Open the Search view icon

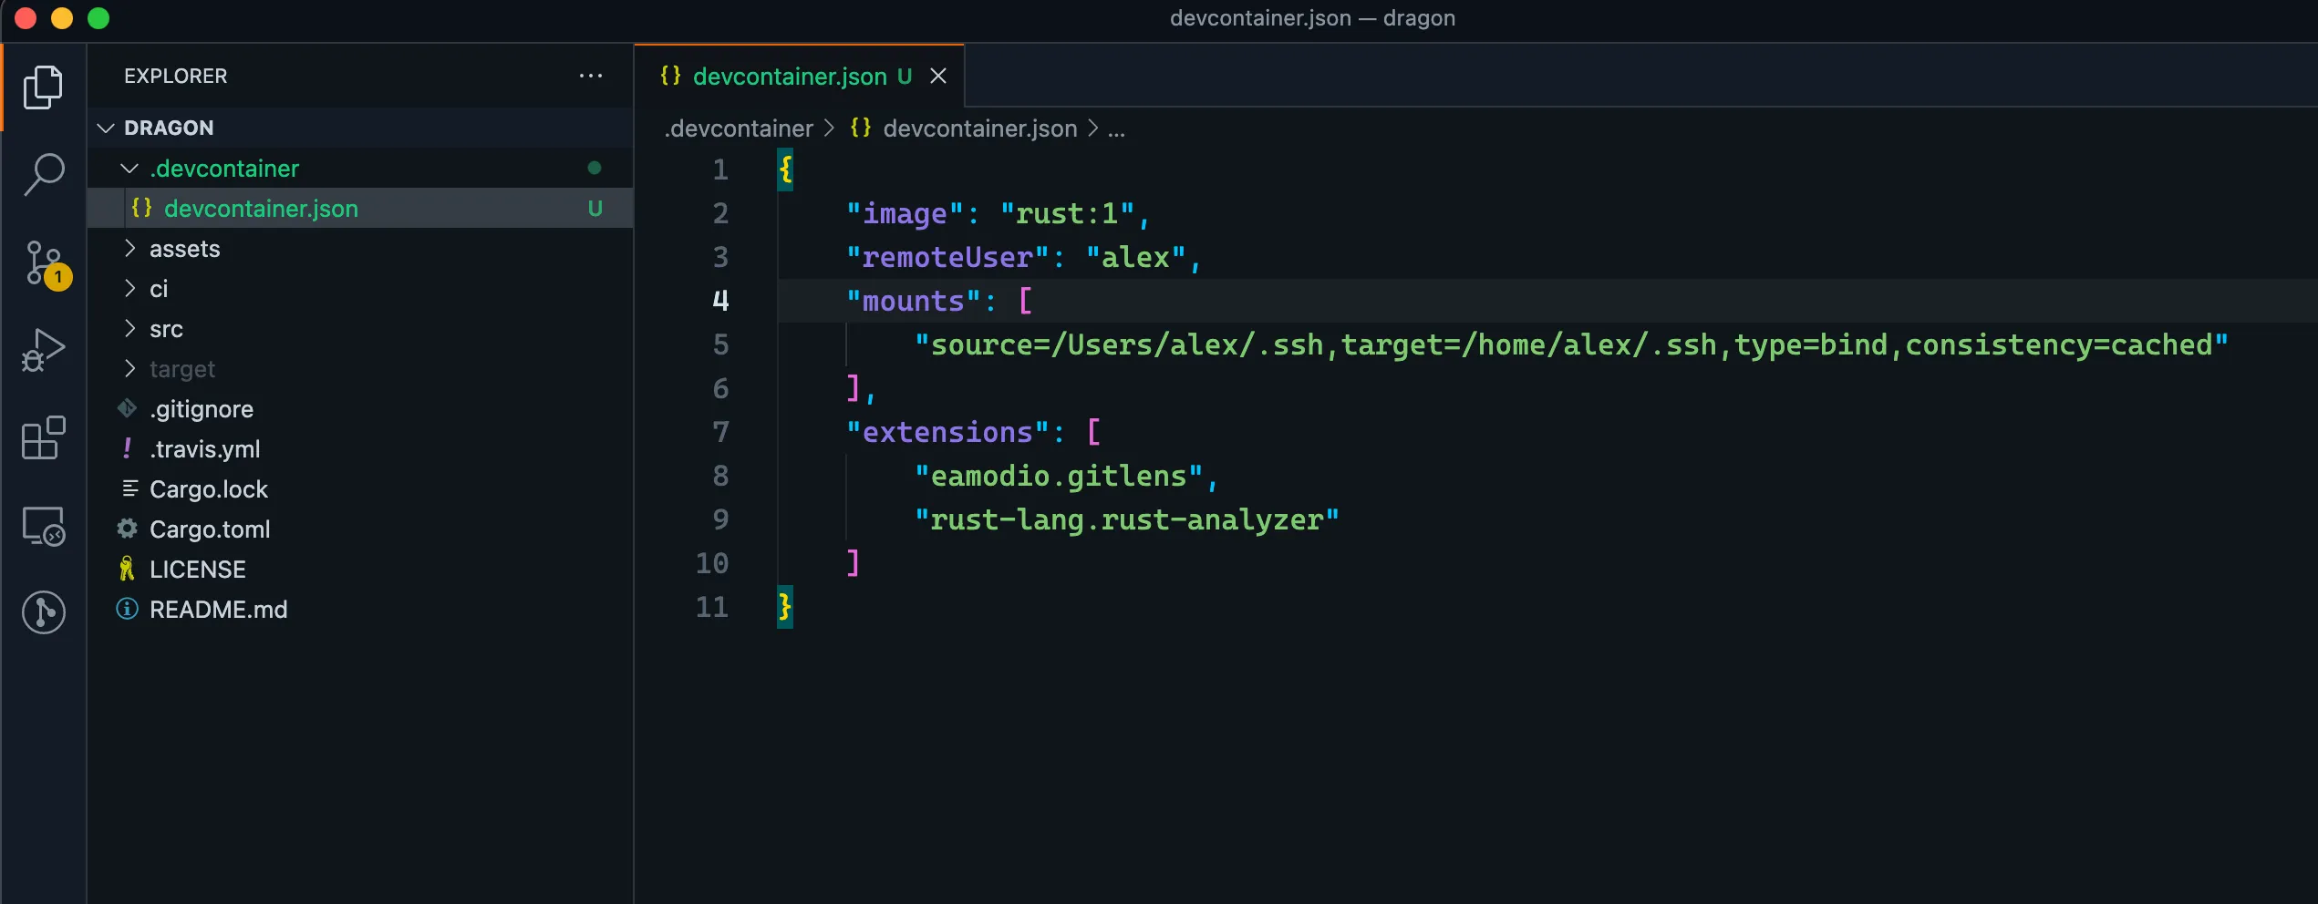(x=43, y=174)
